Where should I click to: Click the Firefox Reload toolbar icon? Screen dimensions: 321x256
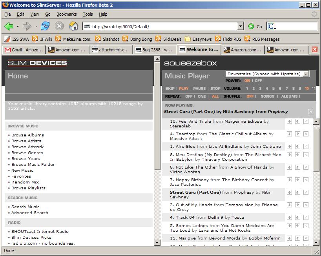(x=45, y=26)
